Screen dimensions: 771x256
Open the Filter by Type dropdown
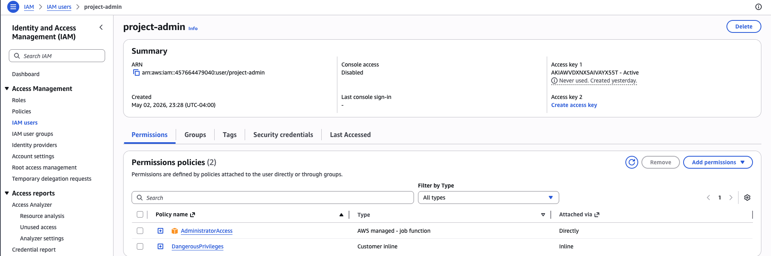(488, 198)
